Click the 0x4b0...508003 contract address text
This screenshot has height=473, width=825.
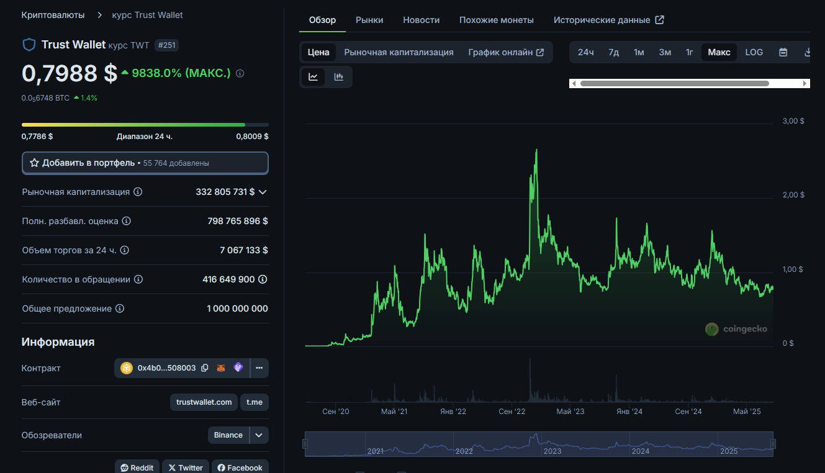coord(167,368)
